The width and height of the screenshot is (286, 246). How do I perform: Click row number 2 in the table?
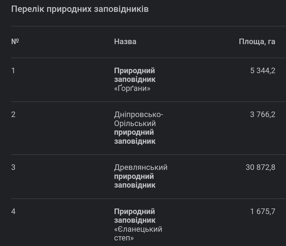pos(13,114)
